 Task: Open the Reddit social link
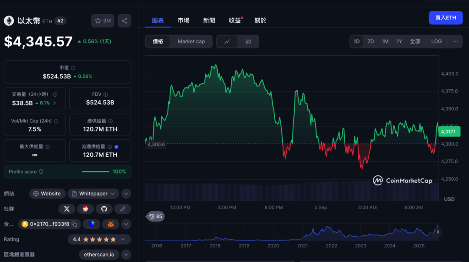[x=86, y=209]
